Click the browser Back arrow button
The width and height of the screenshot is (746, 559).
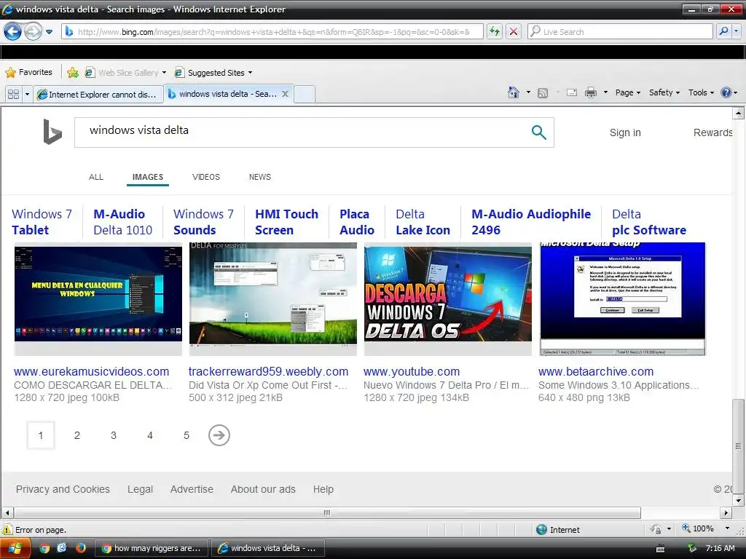[x=13, y=32]
